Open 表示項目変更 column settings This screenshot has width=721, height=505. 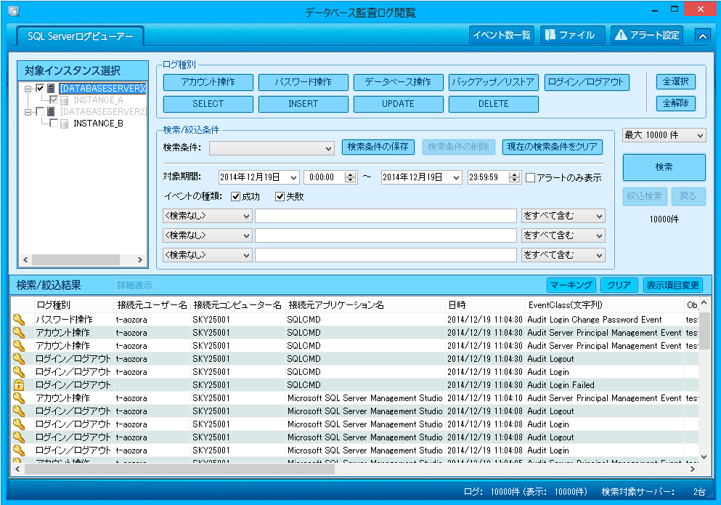pos(673,286)
